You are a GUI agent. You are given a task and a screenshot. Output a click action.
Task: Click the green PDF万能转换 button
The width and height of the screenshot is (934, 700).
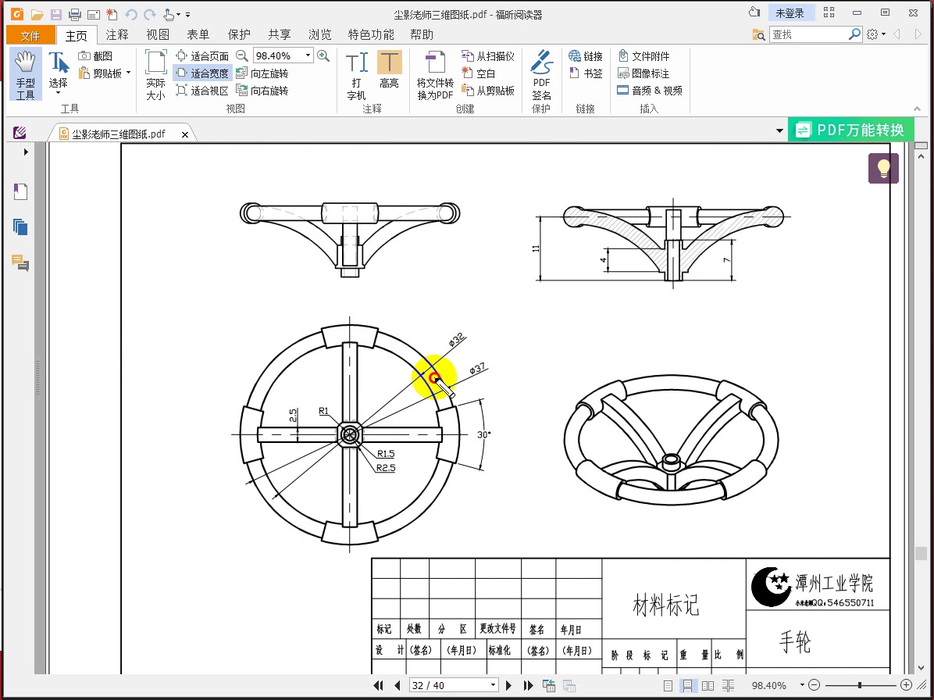(x=851, y=130)
